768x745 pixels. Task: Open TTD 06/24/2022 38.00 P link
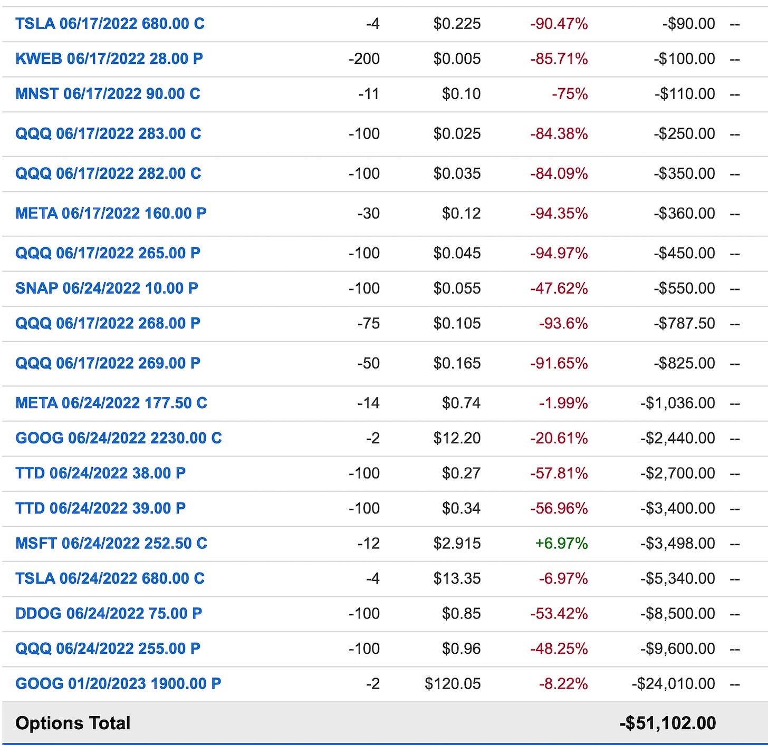[x=100, y=473]
